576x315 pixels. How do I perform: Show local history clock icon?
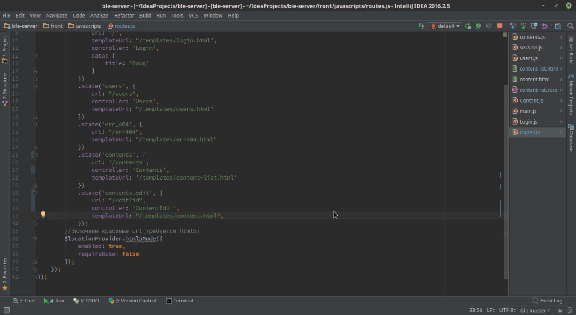click(x=534, y=26)
